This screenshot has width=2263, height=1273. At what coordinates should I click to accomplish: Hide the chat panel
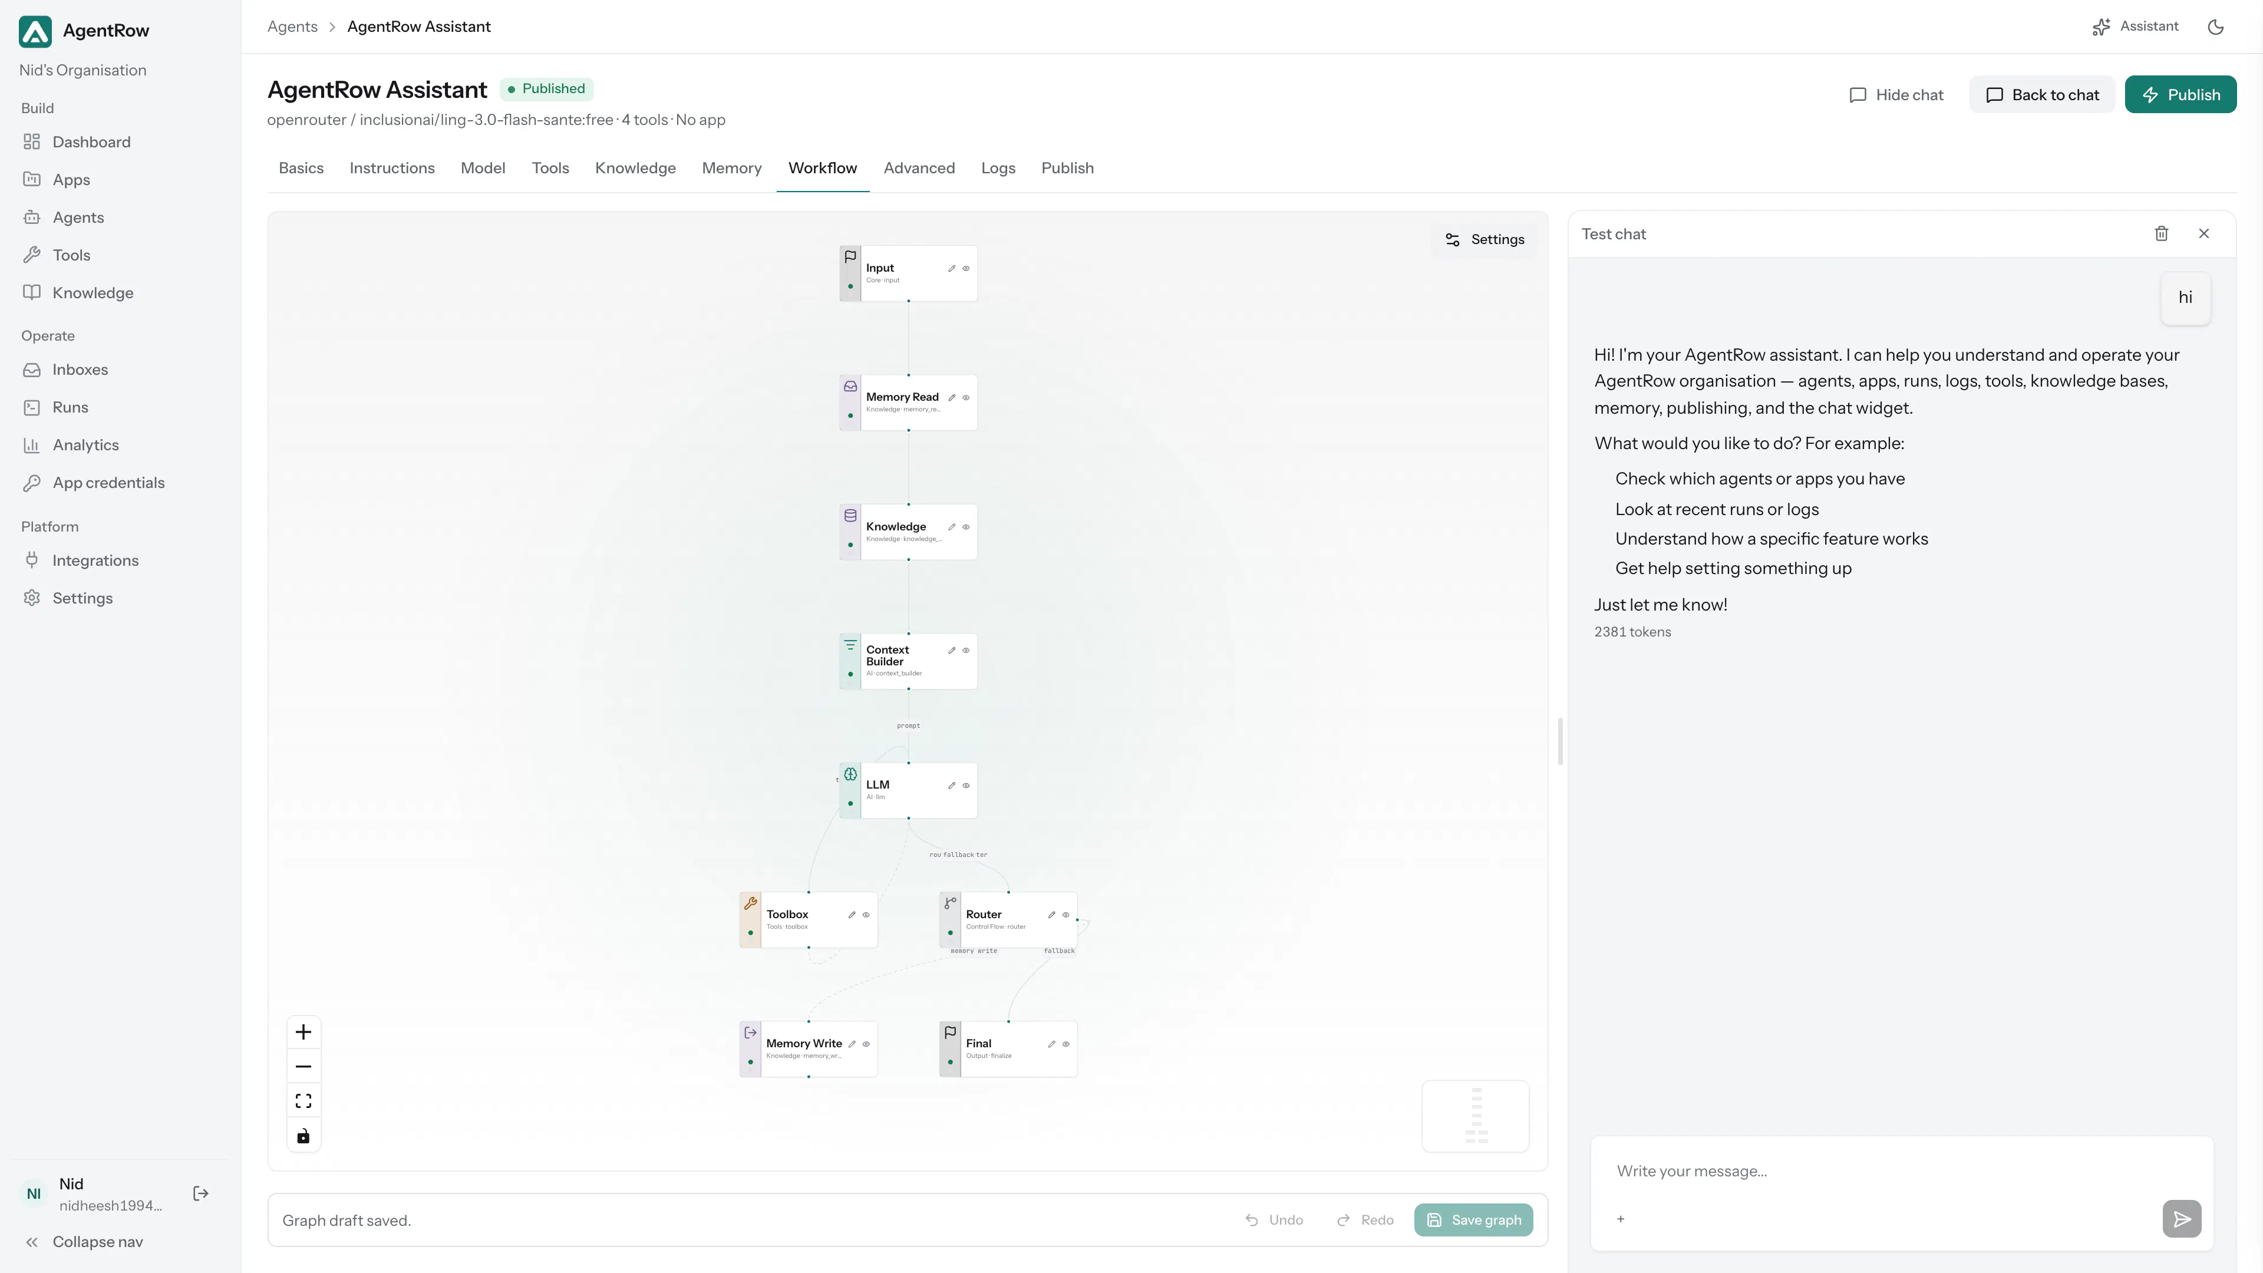(x=1896, y=95)
